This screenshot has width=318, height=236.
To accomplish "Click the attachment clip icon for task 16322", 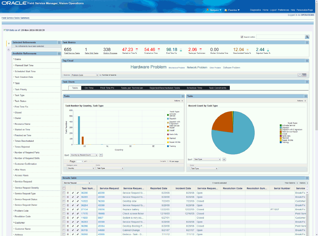I will 78,201.
